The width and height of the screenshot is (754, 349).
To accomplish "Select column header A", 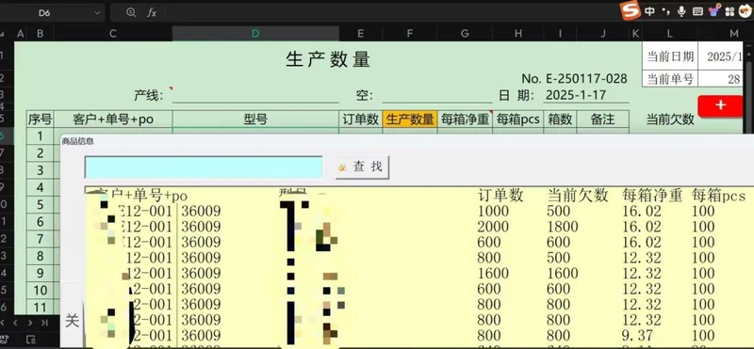I will click(x=20, y=33).
